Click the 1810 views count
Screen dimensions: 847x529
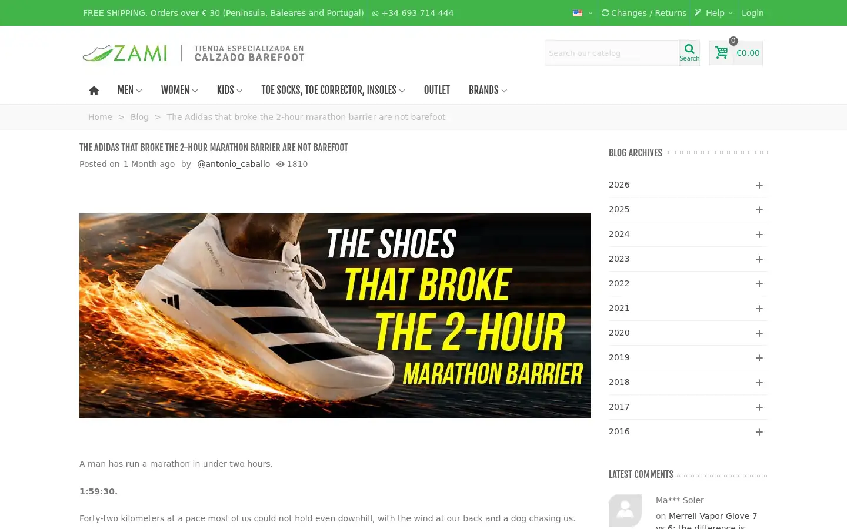292,164
